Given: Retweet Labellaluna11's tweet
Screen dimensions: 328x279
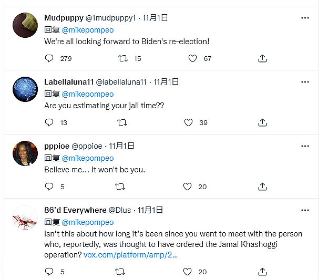Looking at the screenshot, I should 122,122.
